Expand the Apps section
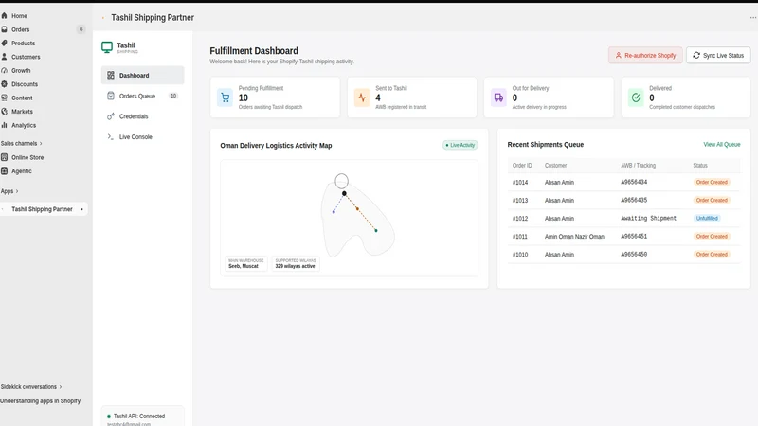Viewport: 758px width, 426px height. tap(9, 191)
